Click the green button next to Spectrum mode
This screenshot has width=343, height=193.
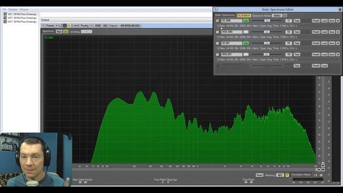pyautogui.click(x=65, y=32)
